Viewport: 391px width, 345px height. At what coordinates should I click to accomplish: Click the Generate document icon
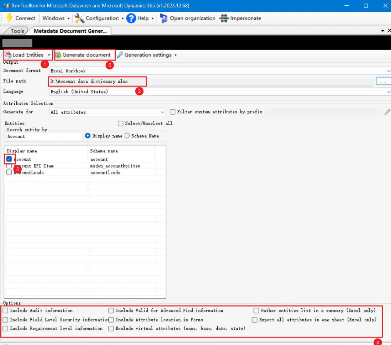tap(59, 54)
